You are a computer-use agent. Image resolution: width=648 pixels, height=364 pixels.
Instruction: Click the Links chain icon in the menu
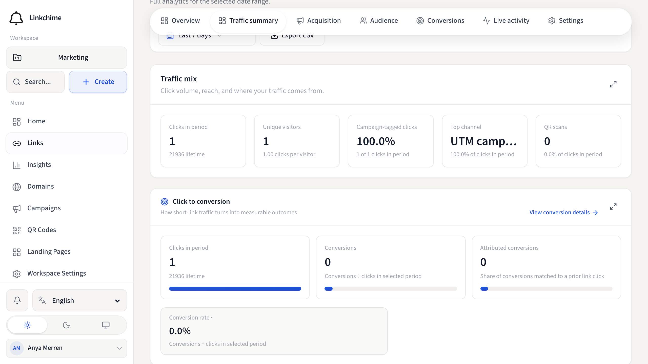click(x=17, y=143)
